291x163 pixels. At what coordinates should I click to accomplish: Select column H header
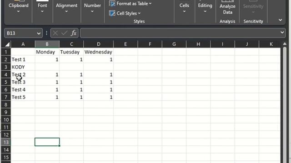point(198,44)
